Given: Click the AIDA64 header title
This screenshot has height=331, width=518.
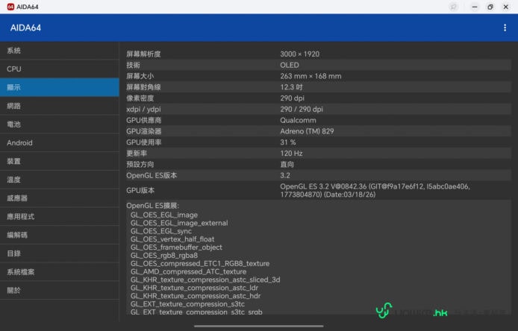Looking at the screenshot, I should [25, 28].
